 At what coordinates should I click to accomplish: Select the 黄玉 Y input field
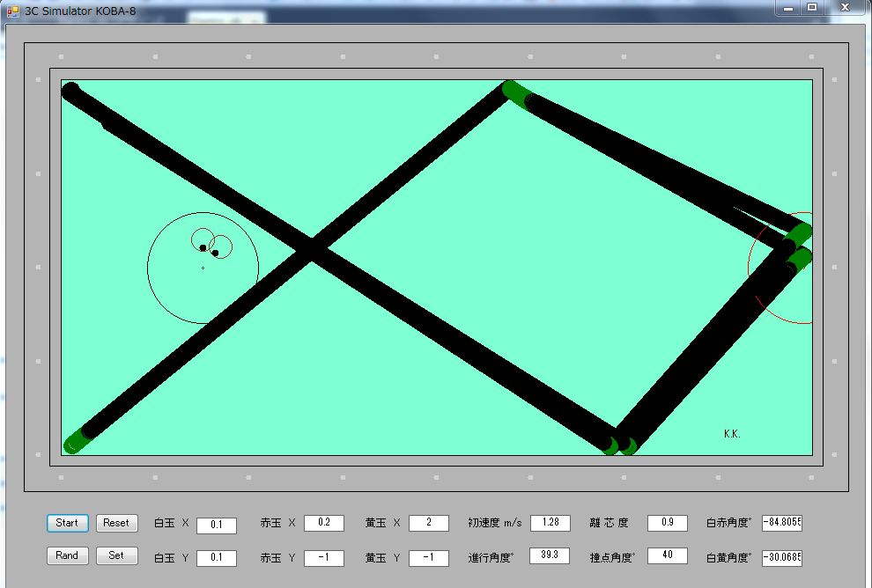[x=429, y=558]
